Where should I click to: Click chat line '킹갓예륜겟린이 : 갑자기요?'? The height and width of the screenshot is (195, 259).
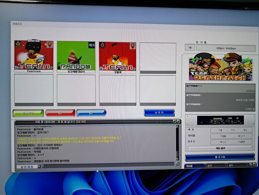tap(33, 132)
